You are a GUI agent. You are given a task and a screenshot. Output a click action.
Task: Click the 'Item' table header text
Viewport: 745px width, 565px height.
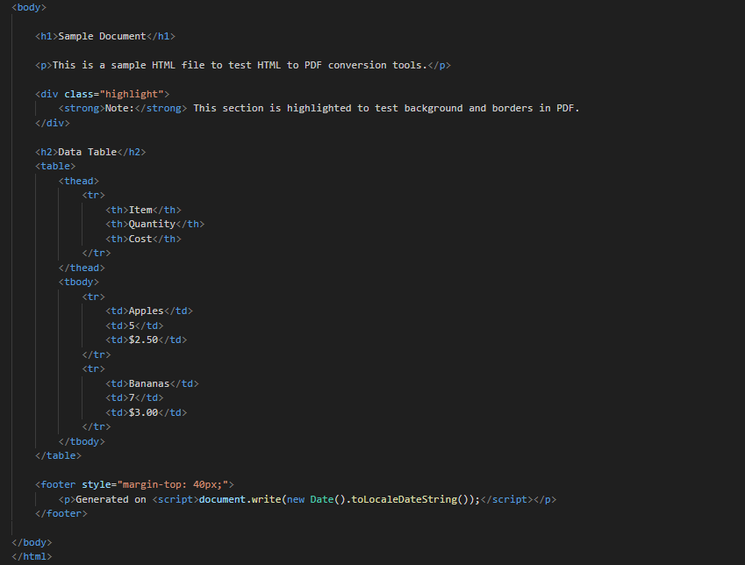pos(140,210)
